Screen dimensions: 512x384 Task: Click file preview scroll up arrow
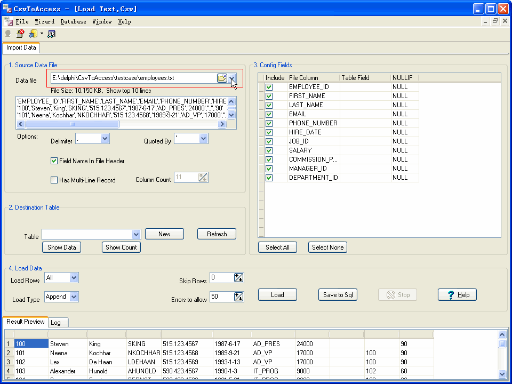tap(231, 101)
